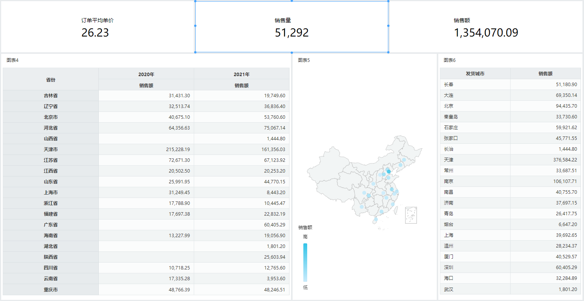Click the 60,405.29 cell for 广东省
The width and height of the screenshot is (584, 301).
point(241,225)
